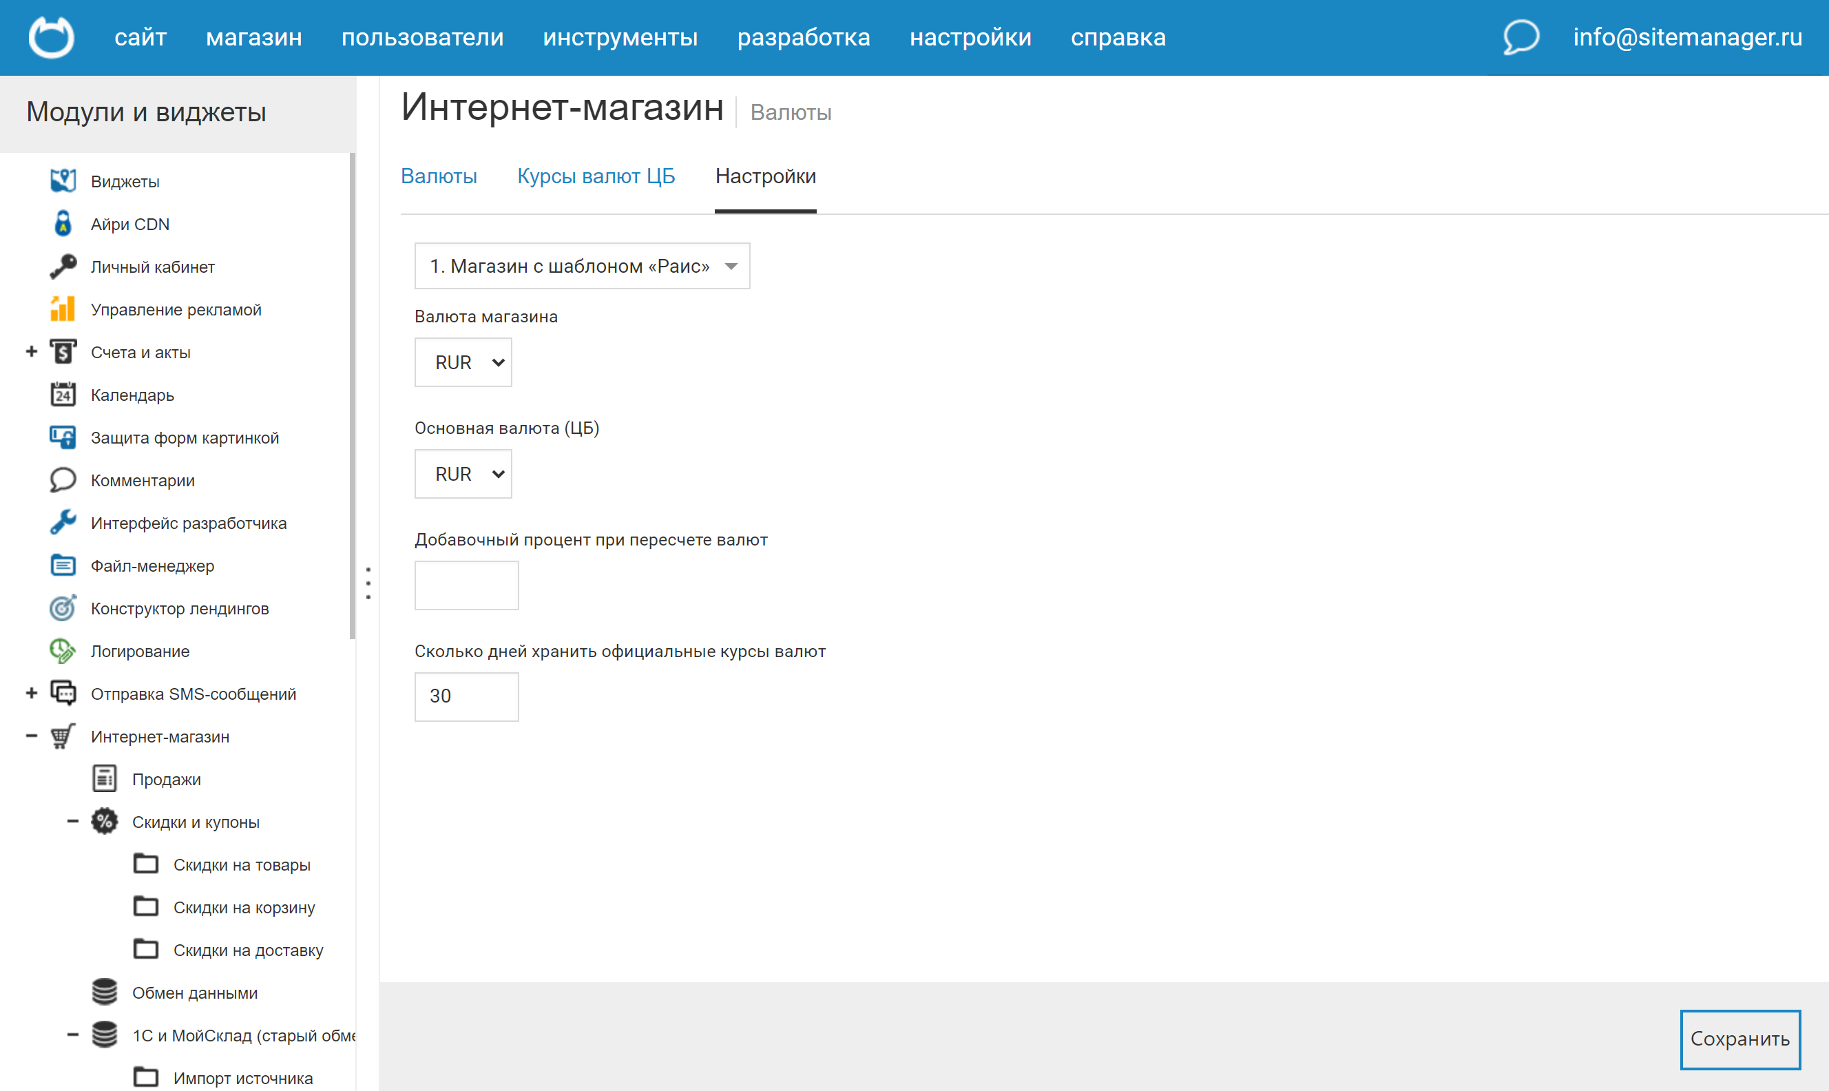Open the shop selector dropdown «Раис»
Screen dimensions: 1829x1091
point(582,266)
